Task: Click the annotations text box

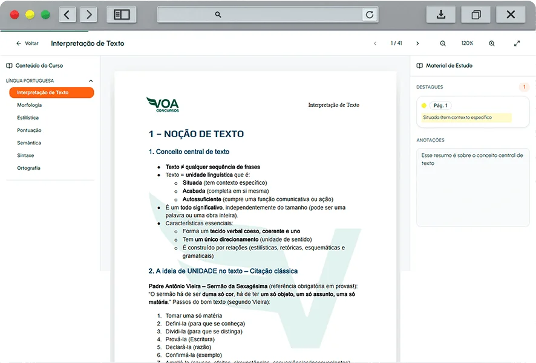Action: (x=472, y=187)
